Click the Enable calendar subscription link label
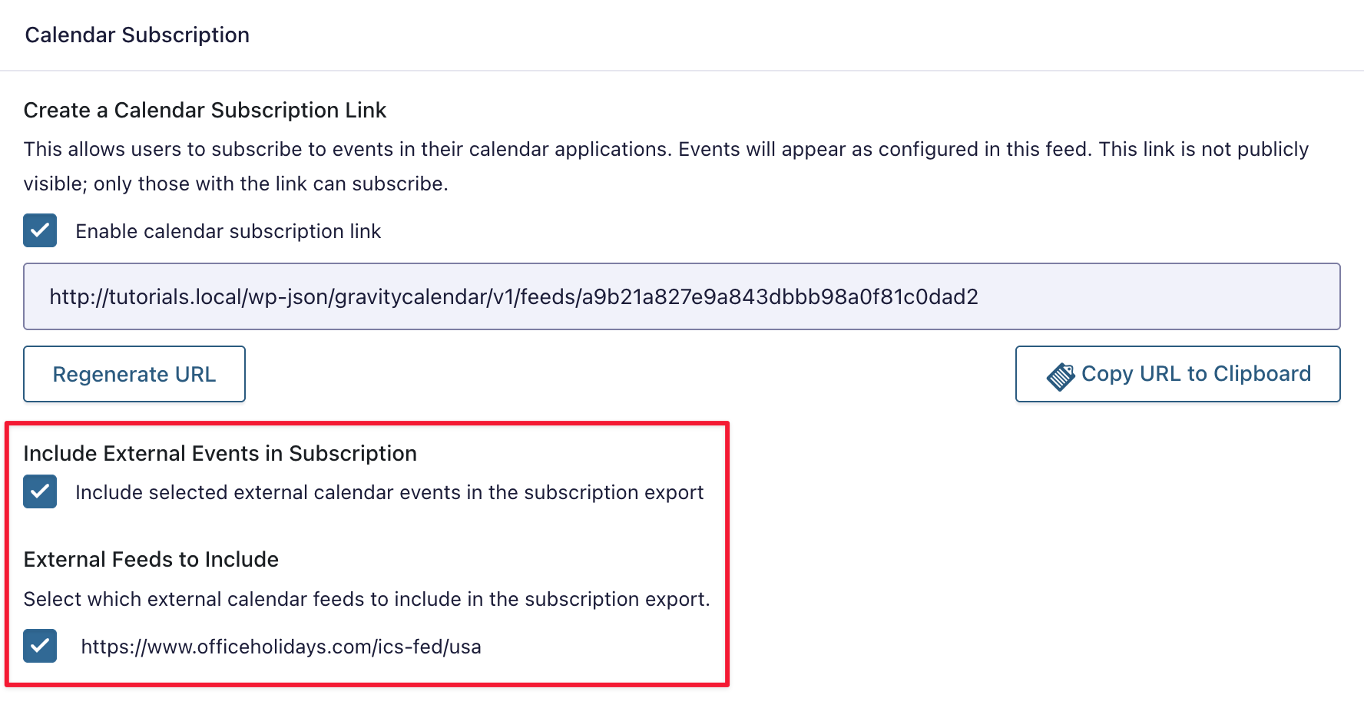Viewport: 1364px width, 708px height. pos(227,230)
